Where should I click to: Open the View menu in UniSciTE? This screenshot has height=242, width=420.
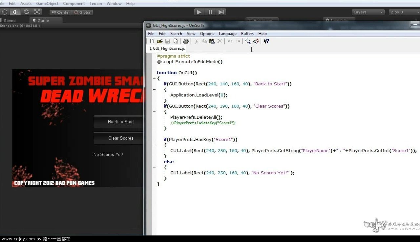click(191, 34)
